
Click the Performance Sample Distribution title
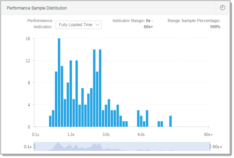(37, 8)
